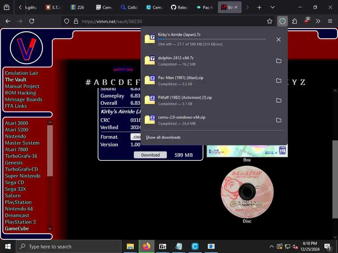The height and width of the screenshot is (253, 338).
Task: Switch to the GitHub Relea tab
Action: point(179,7)
